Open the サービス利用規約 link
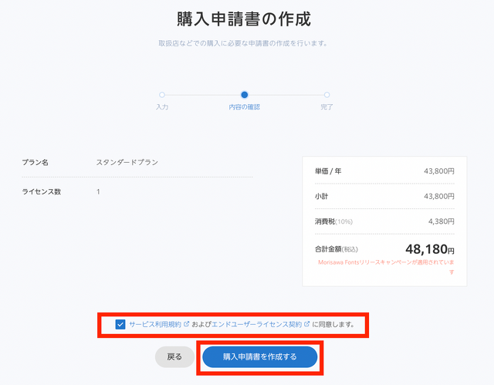This screenshot has width=494, height=385. 154,325
